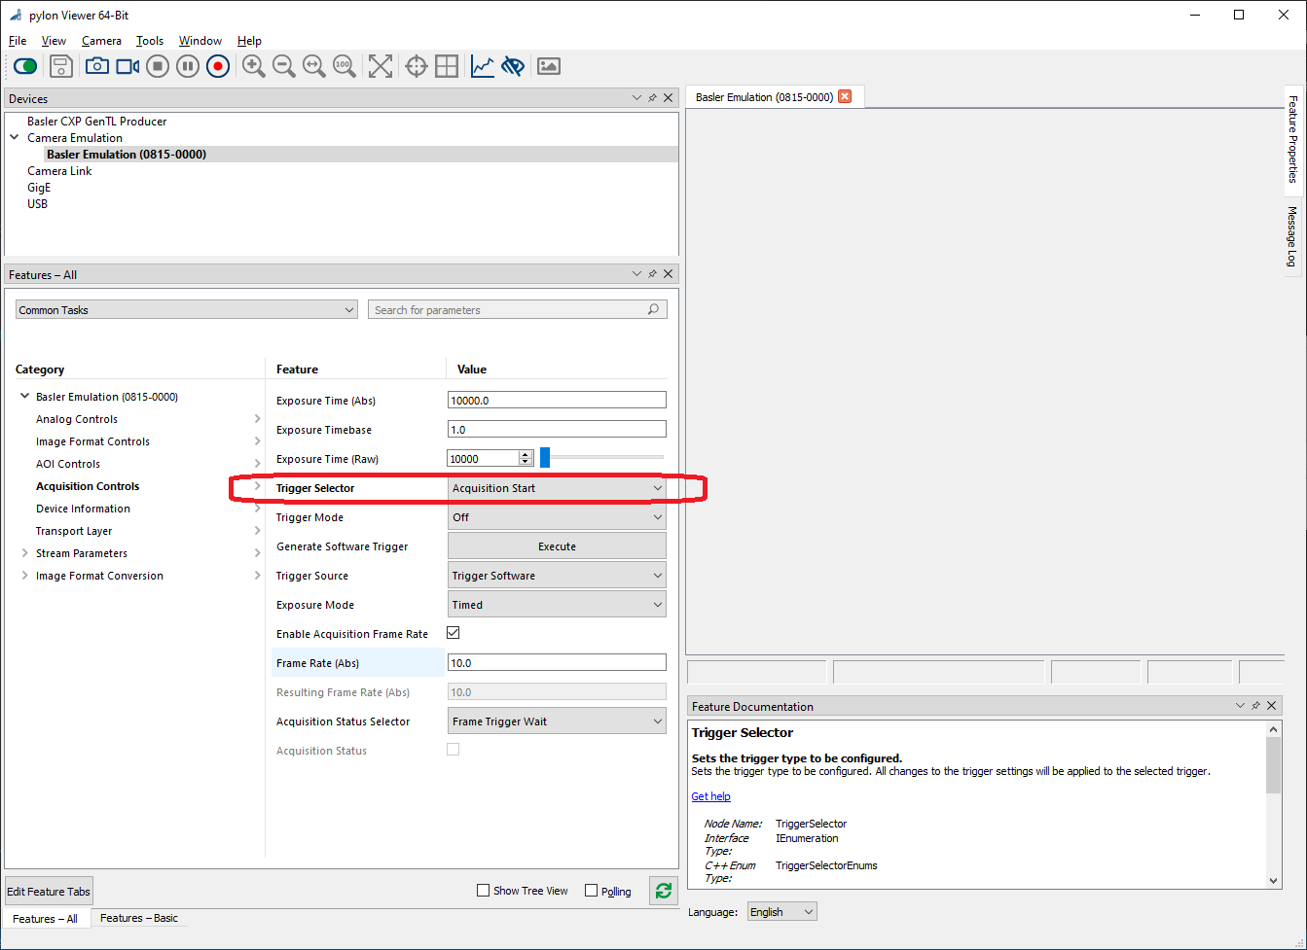Close the Features – All panel
The width and height of the screenshot is (1307, 950).
pyautogui.click(x=669, y=274)
